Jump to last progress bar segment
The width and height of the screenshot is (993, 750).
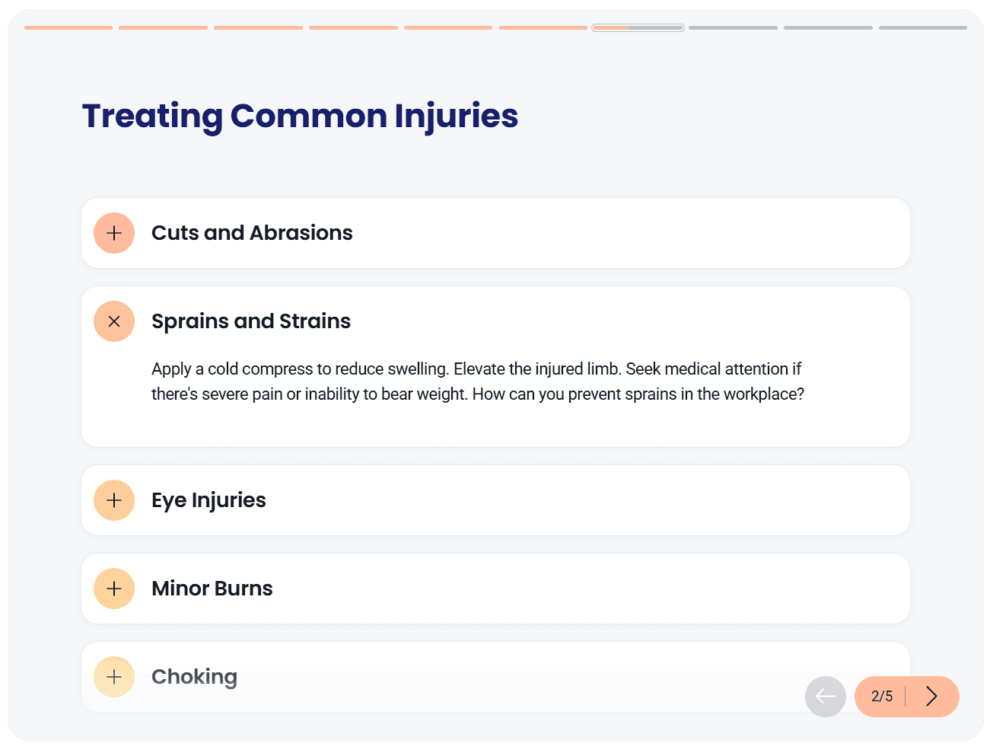(922, 28)
